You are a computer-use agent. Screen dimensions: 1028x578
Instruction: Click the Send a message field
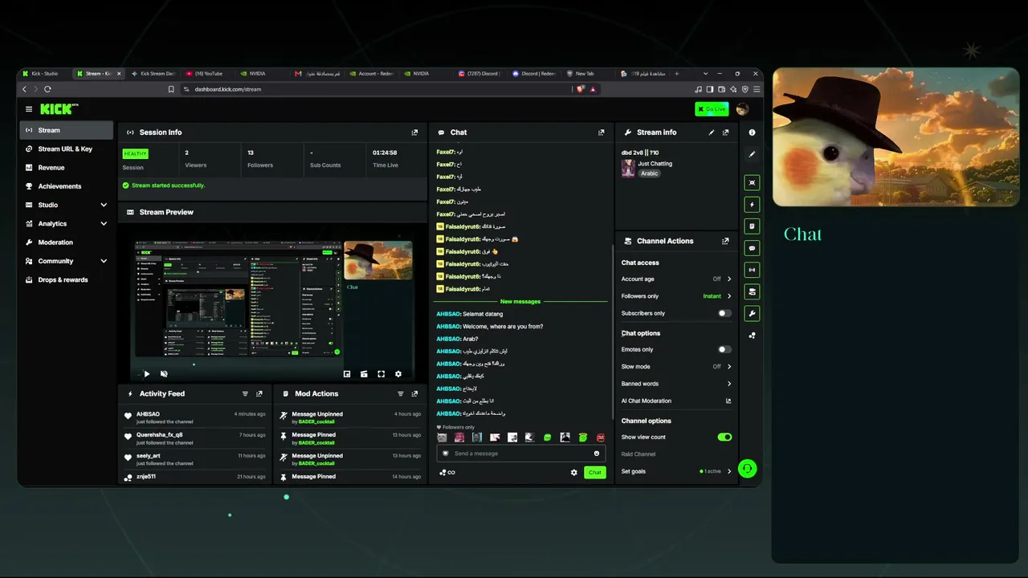pyautogui.click(x=520, y=454)
